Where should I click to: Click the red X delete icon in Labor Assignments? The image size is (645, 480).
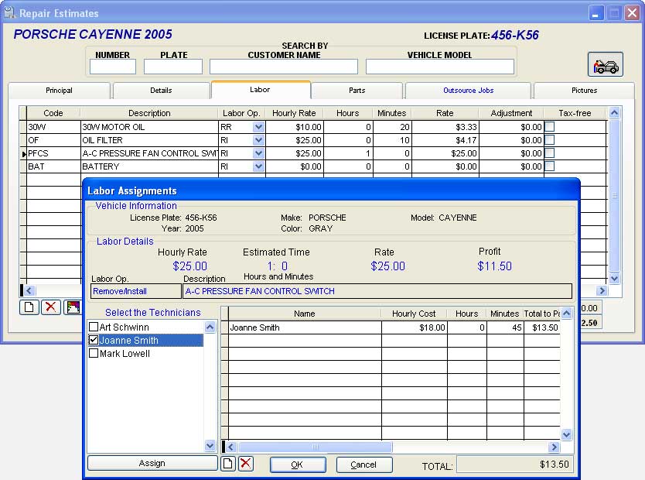click(x=246, y=464)
